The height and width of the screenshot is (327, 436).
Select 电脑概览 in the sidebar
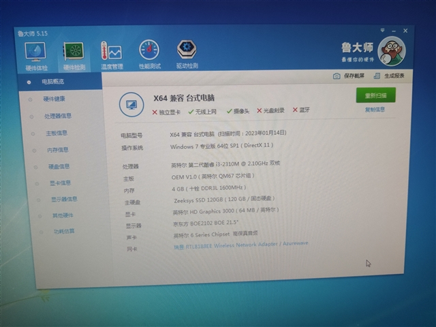pos(60,82)
